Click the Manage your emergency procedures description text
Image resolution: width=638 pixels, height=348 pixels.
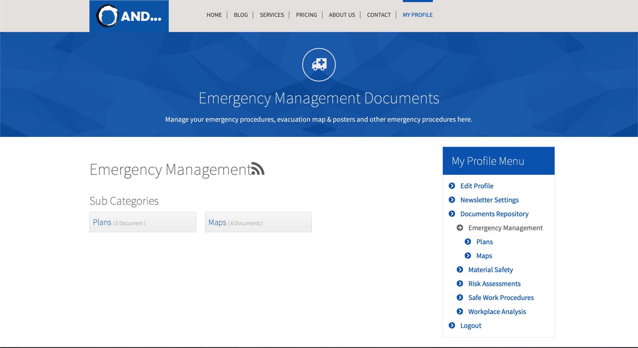point(319,119)
